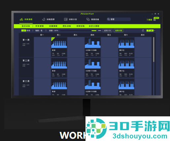This screenshot has width=170, height=141.
Task: Click the green new-version badge
Action: coord(156,18)
